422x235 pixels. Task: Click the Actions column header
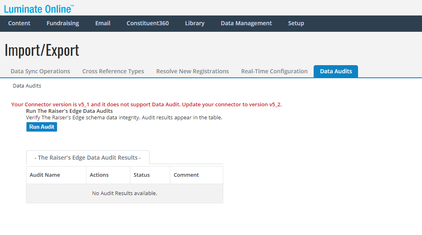pos(108,175)
